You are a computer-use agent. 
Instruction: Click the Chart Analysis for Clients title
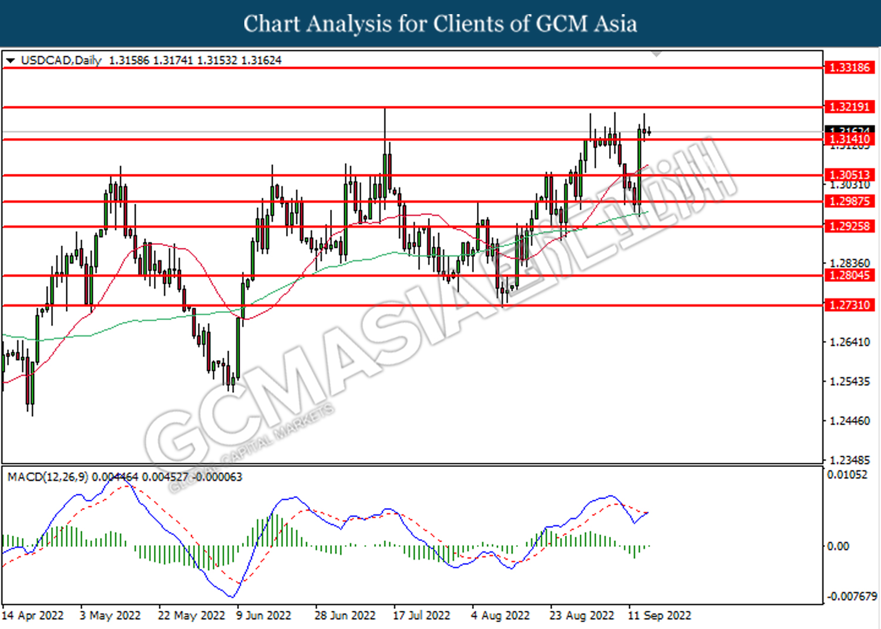coord(441,24)
